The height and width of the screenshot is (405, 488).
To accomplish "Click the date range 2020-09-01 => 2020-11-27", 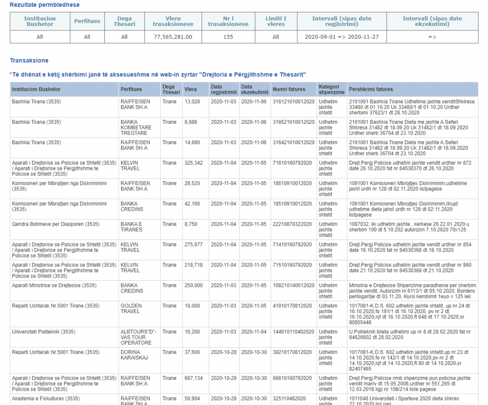I will click(342, 37).
